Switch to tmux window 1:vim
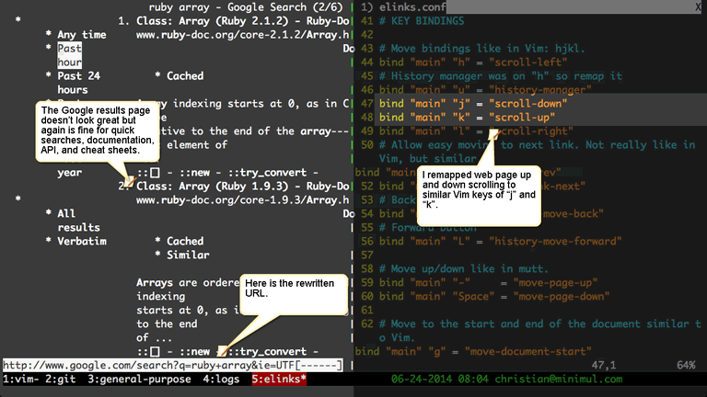The image size is (707, 397). 21,379
